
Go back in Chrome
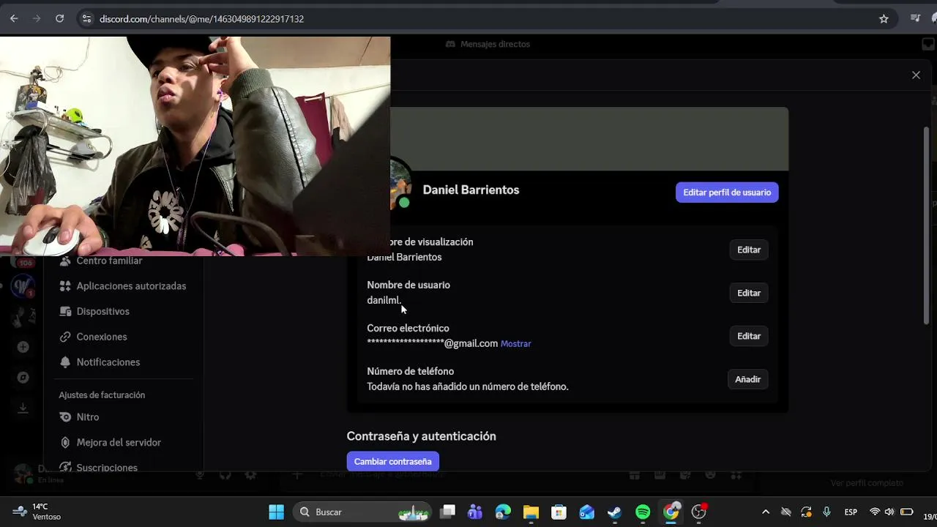point(14,18)
